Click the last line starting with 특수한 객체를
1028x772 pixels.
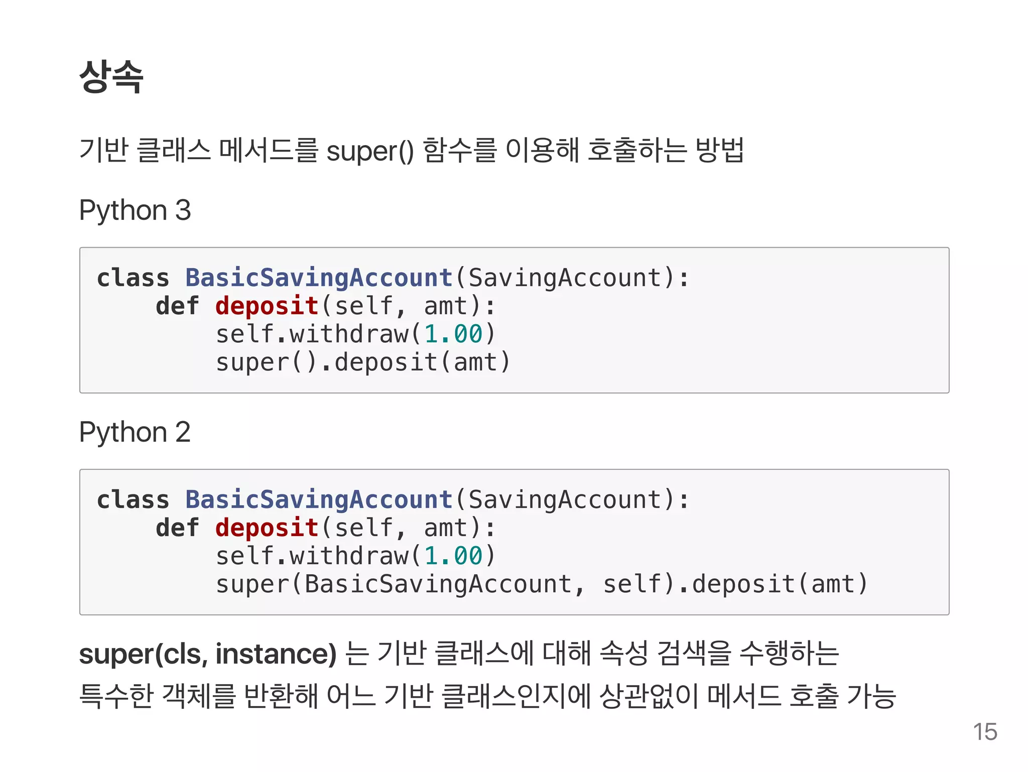pyautogui.click(x=487, y=696)
